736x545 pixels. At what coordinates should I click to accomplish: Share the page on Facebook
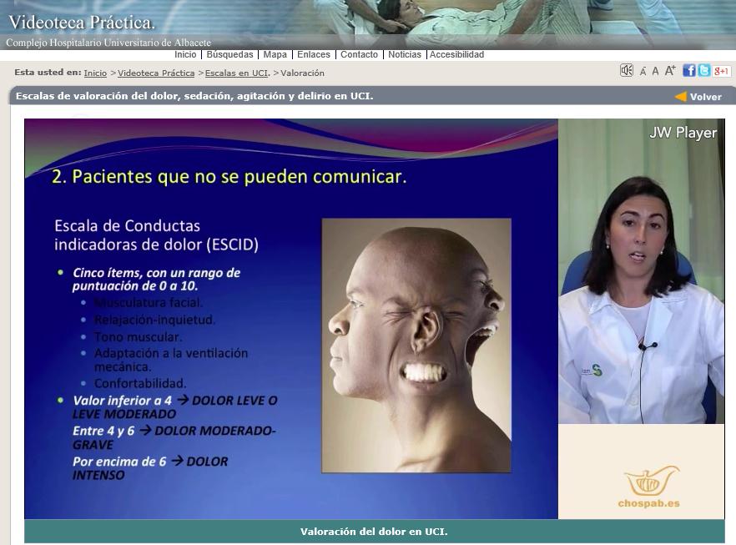(x=689, y=71)
